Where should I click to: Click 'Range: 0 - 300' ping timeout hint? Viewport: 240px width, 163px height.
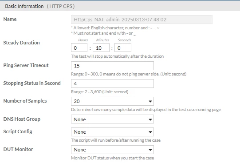tap(129, 74)
